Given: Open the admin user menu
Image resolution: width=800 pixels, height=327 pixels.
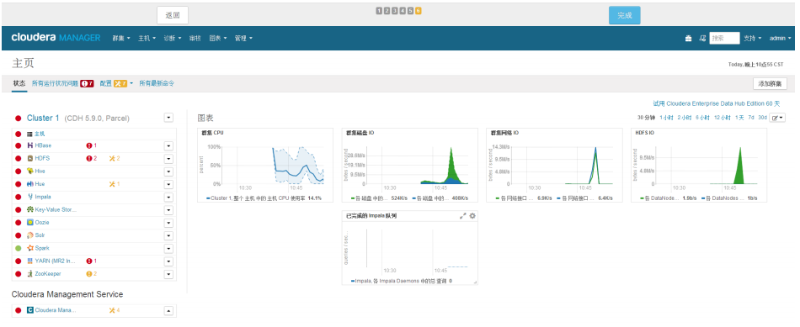Looking at the screenshot, I should click(x=780, y=38).
